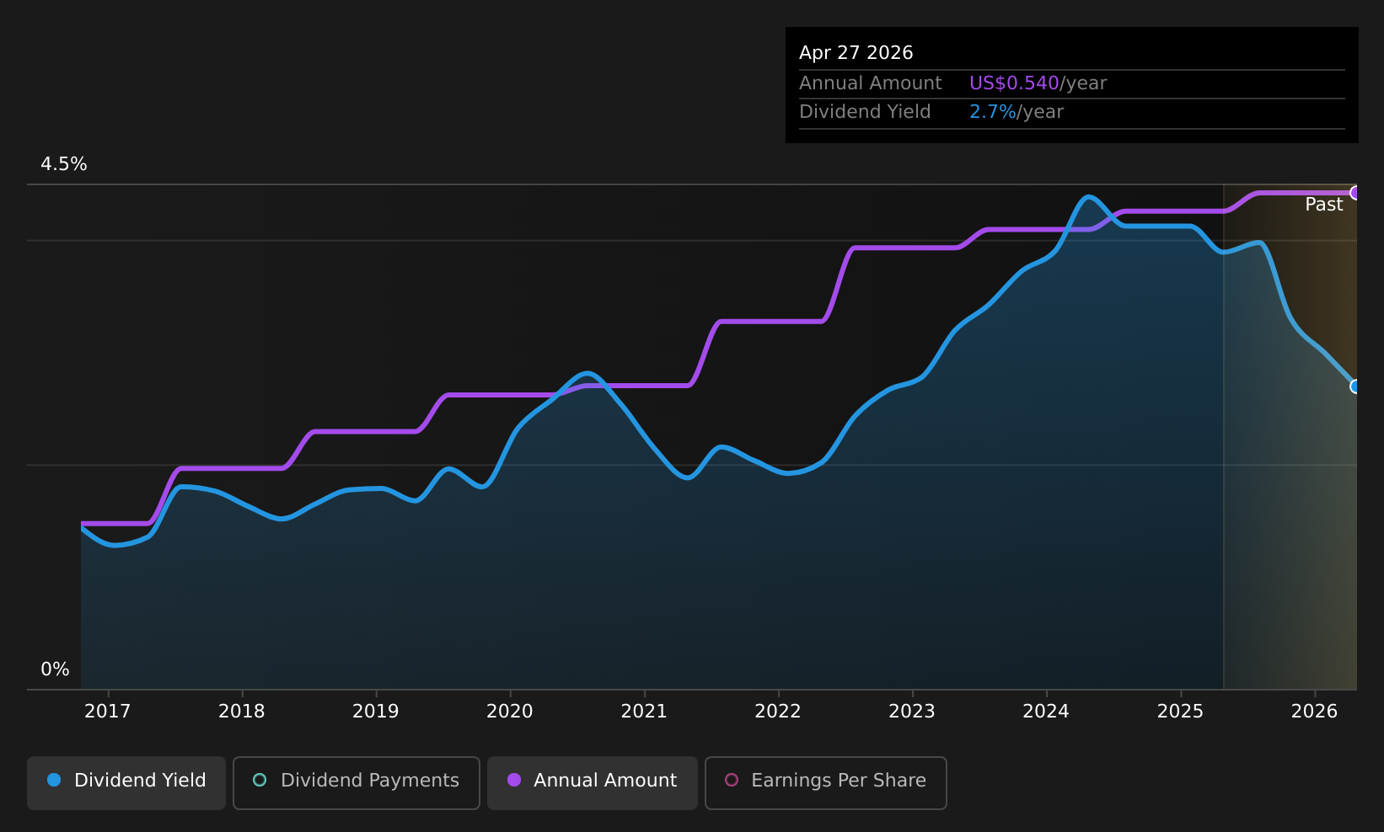Click the blue Dividend Yield endpoint marker
Screen dimensions: 1384x832
(x=1355, y=387)
